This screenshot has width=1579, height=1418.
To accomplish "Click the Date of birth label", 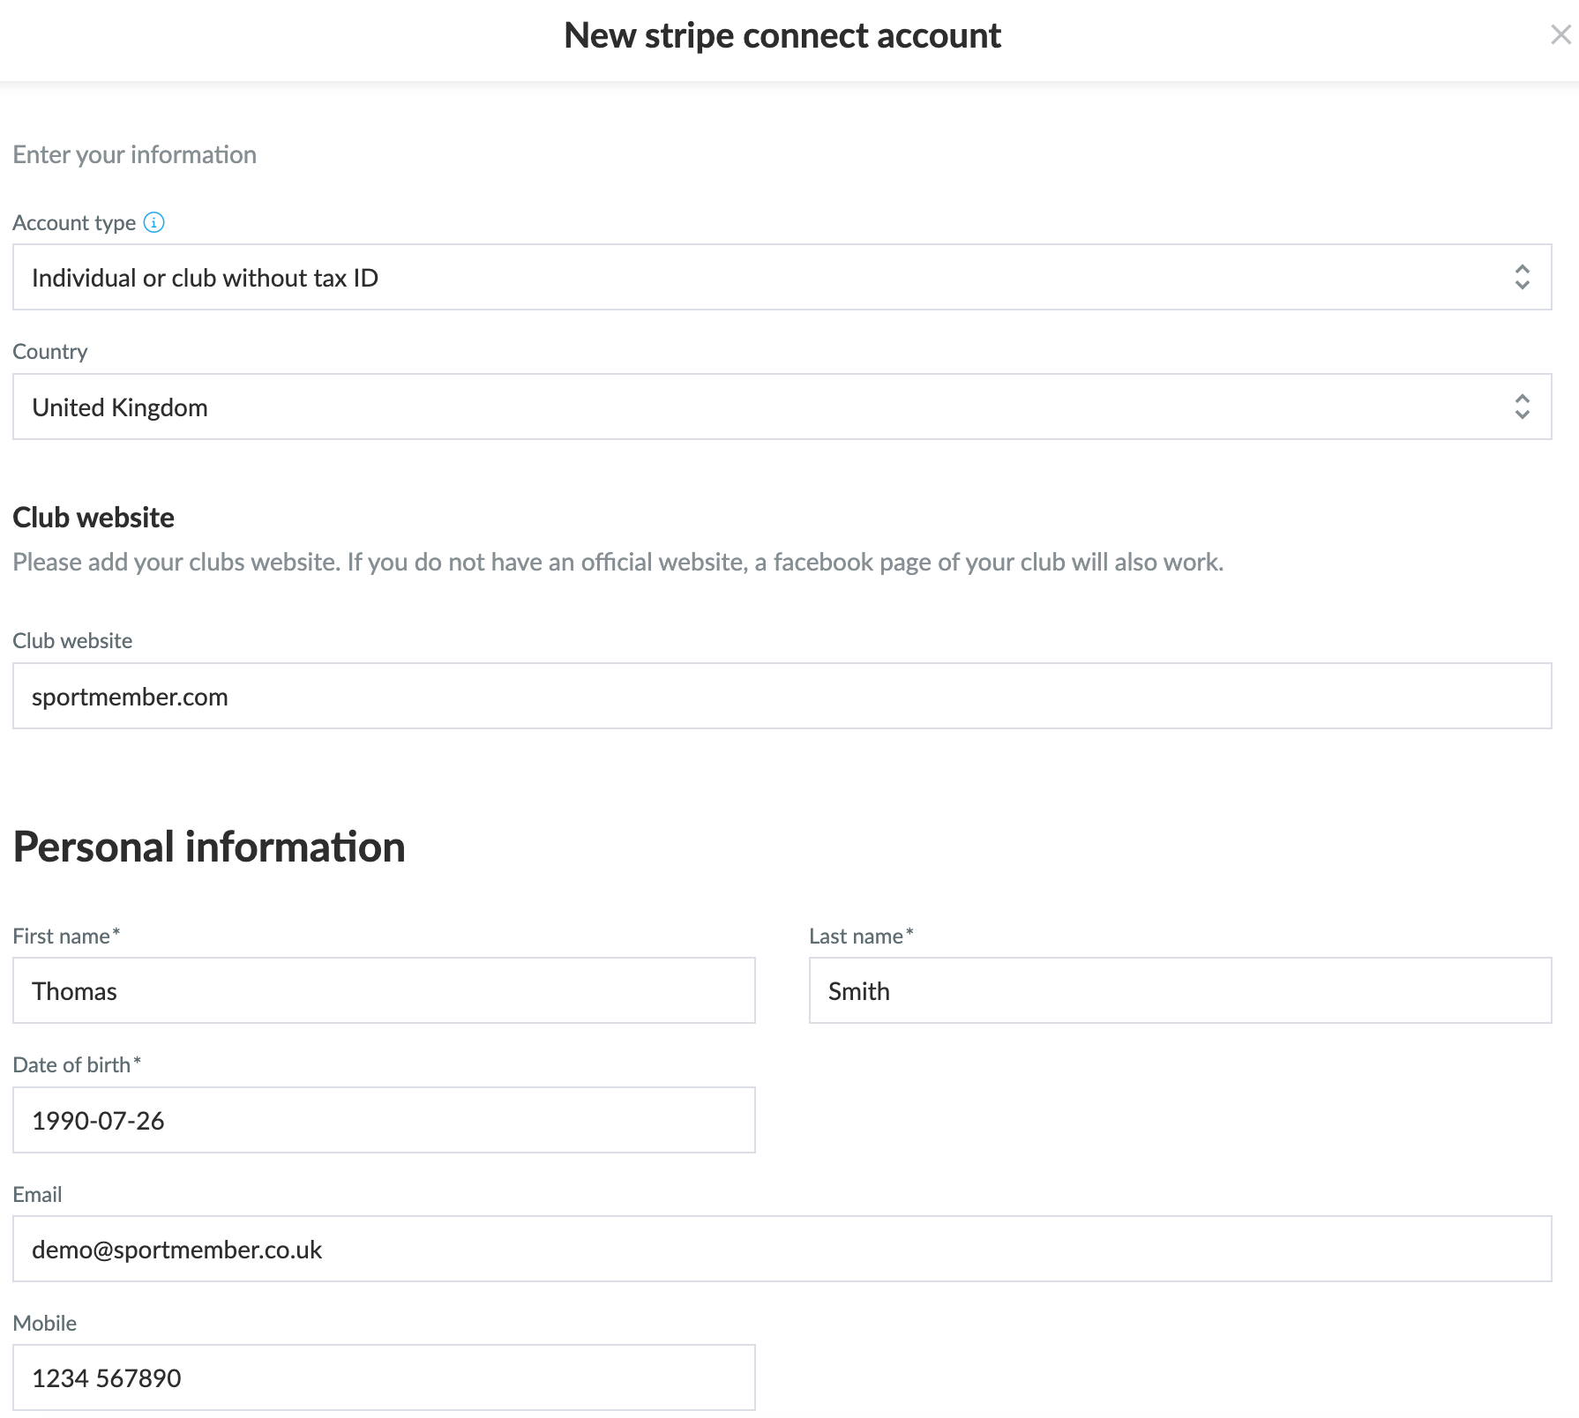I will 77,1064.
